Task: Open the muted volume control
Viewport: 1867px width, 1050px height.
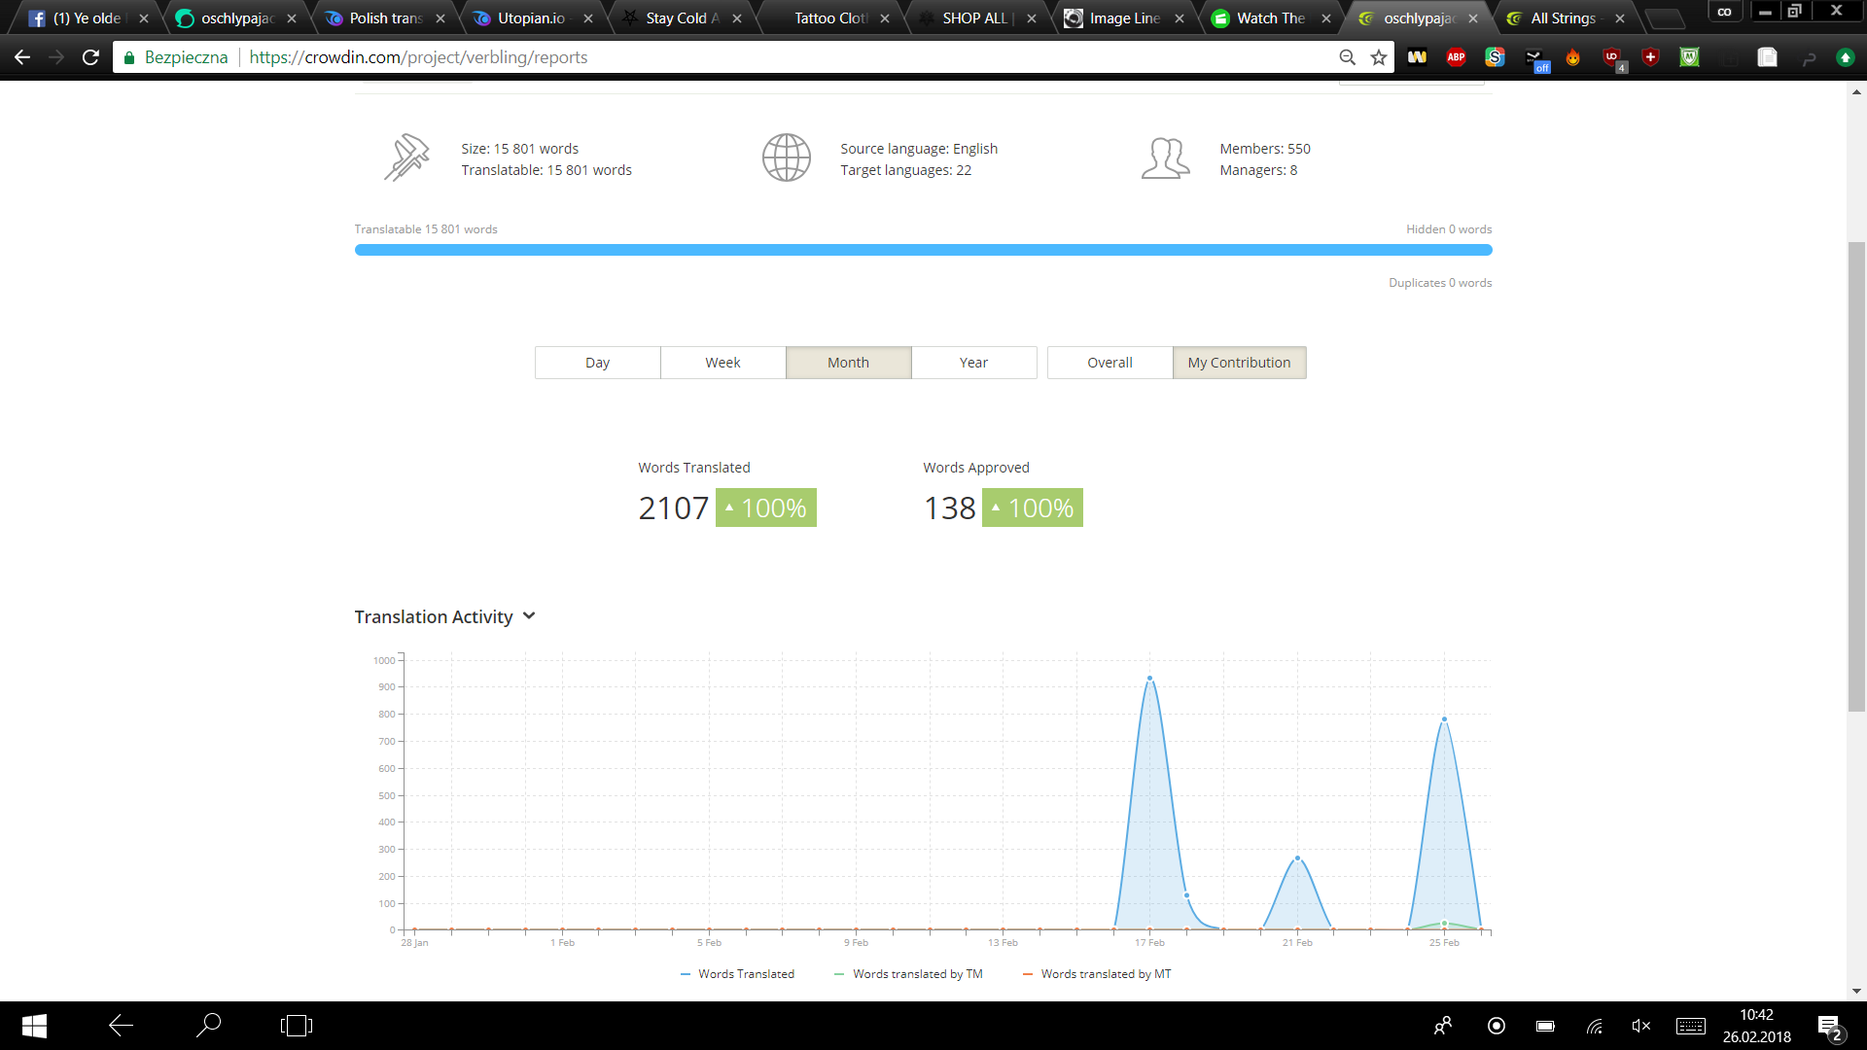Action: [1640, 1026]
